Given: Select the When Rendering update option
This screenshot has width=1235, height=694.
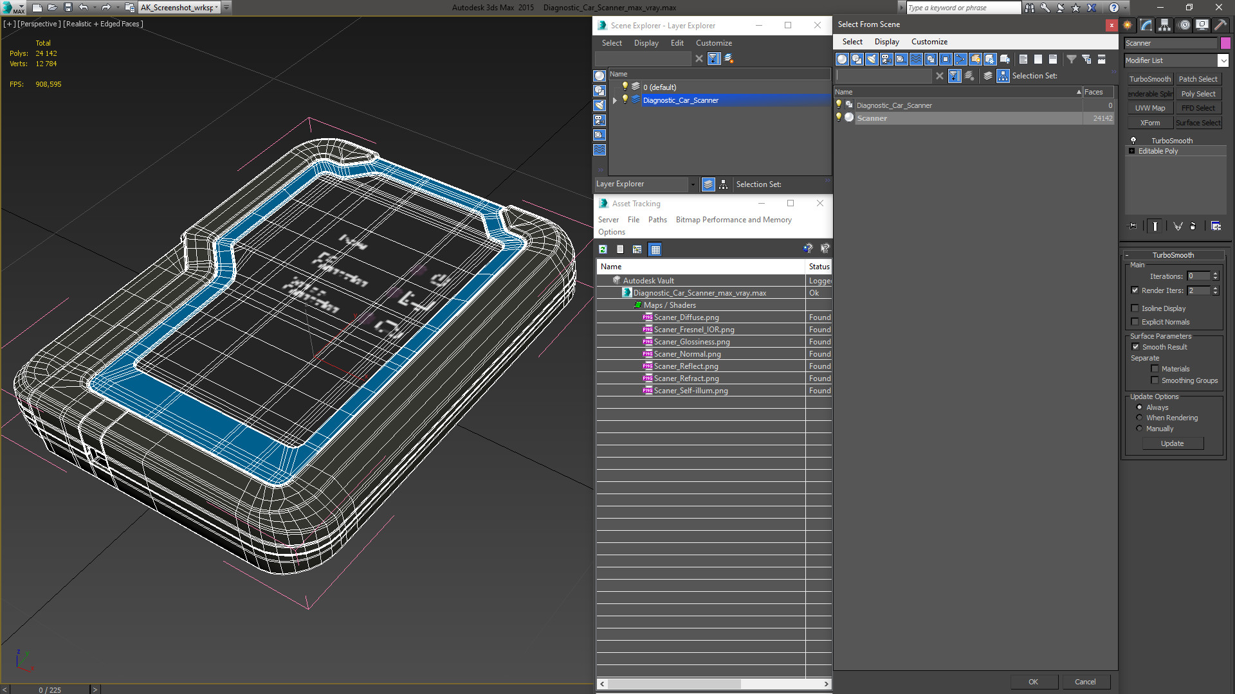Looking at the screenshot, I should [x=1139, y=418].
